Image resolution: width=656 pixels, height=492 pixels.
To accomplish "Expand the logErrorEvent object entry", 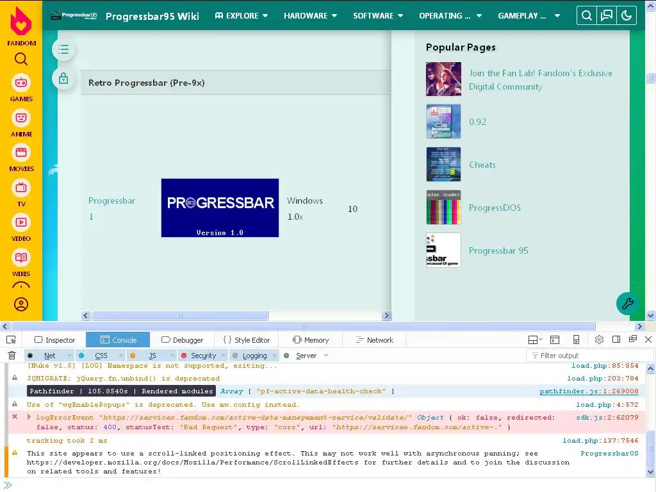I will (29, 416).
